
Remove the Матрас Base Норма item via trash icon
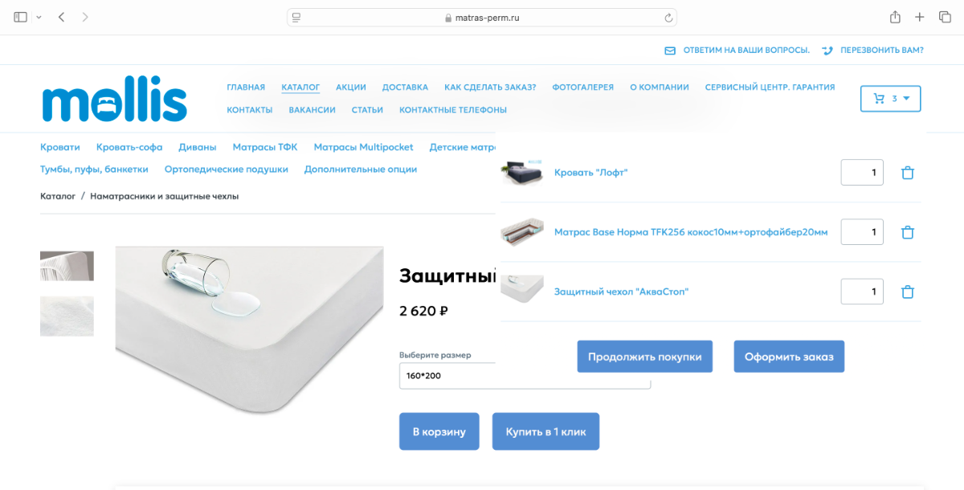coord(908,232)
